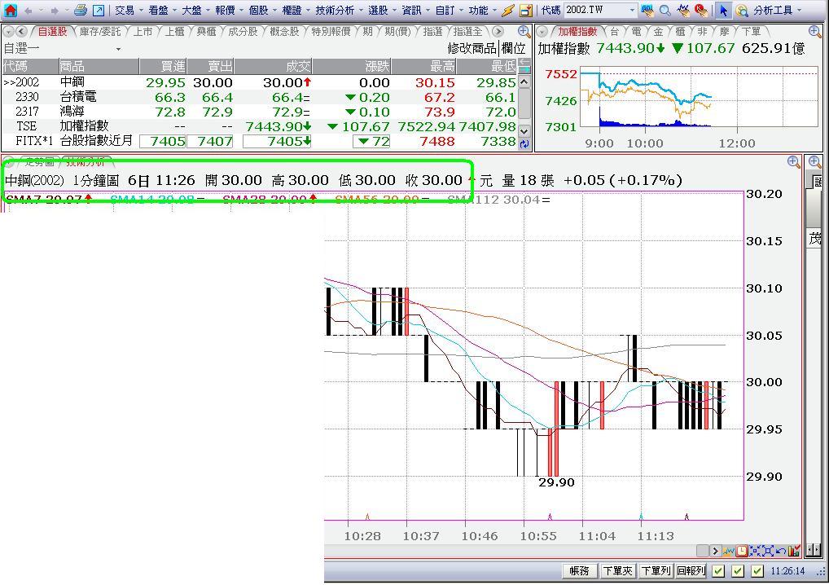Click the globe search icon
The height and width of the screenshot is (585, 829).
[742, 10]
